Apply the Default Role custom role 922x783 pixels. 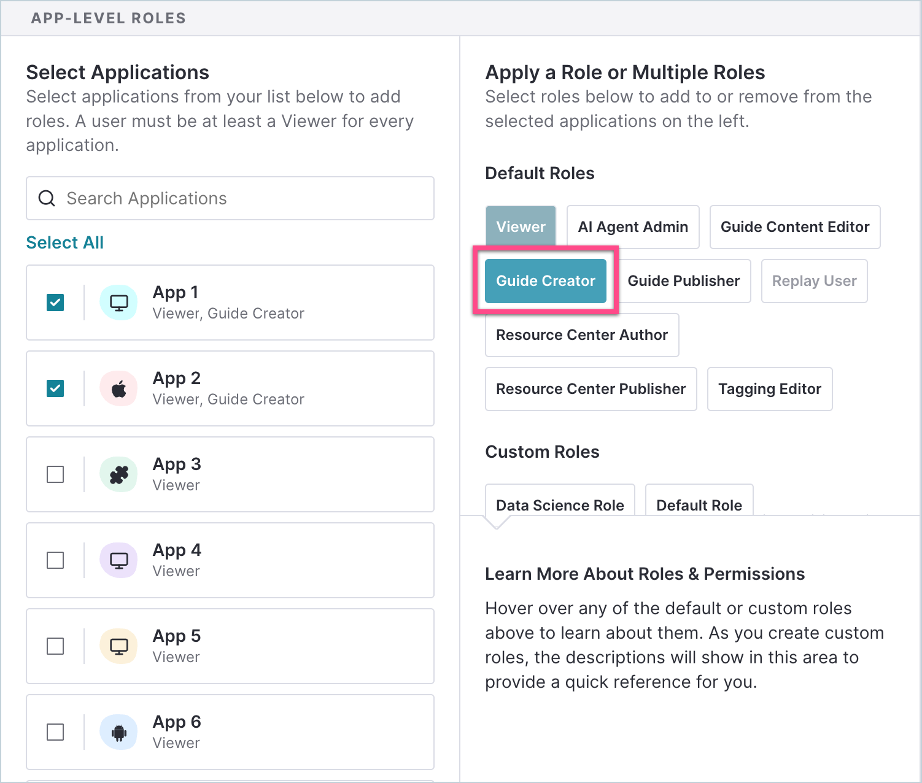pyautogui.click(x=699, y=500)
